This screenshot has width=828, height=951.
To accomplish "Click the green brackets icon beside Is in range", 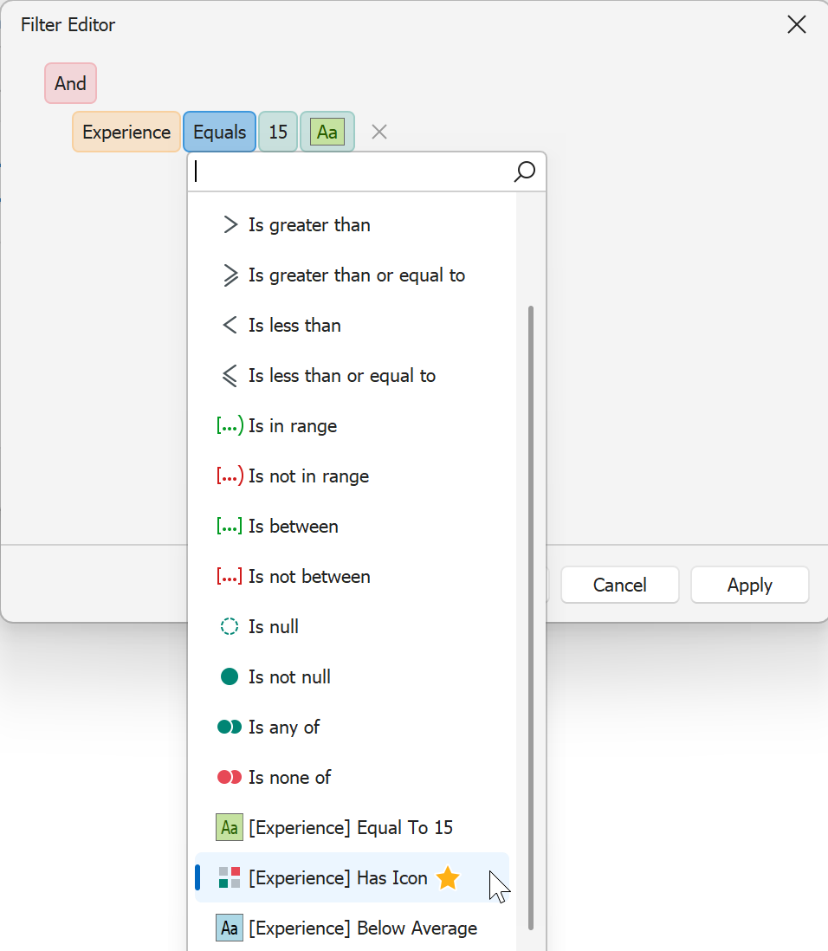I will click(x=229, y=425).
